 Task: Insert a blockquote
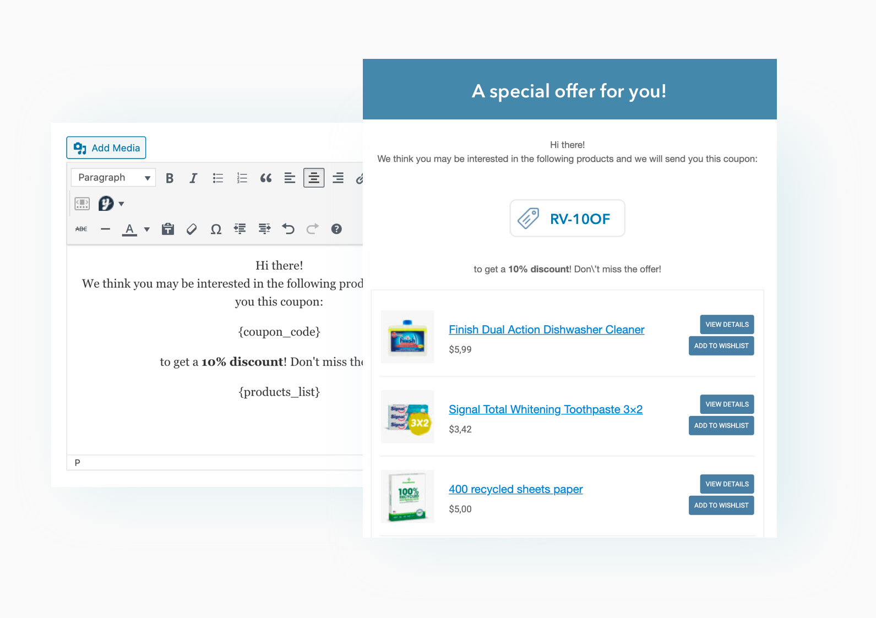tap(266, 178)
